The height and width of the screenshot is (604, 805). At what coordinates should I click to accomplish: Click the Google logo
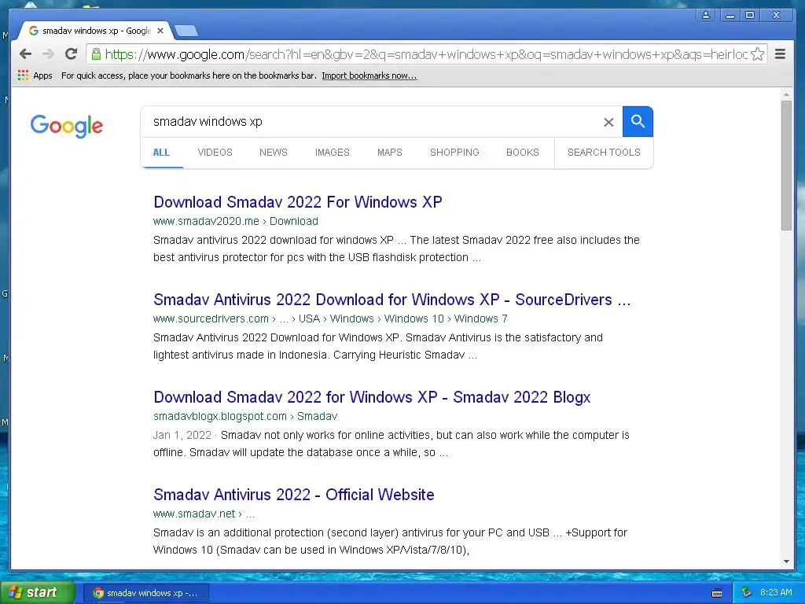(x=67, y=126)
